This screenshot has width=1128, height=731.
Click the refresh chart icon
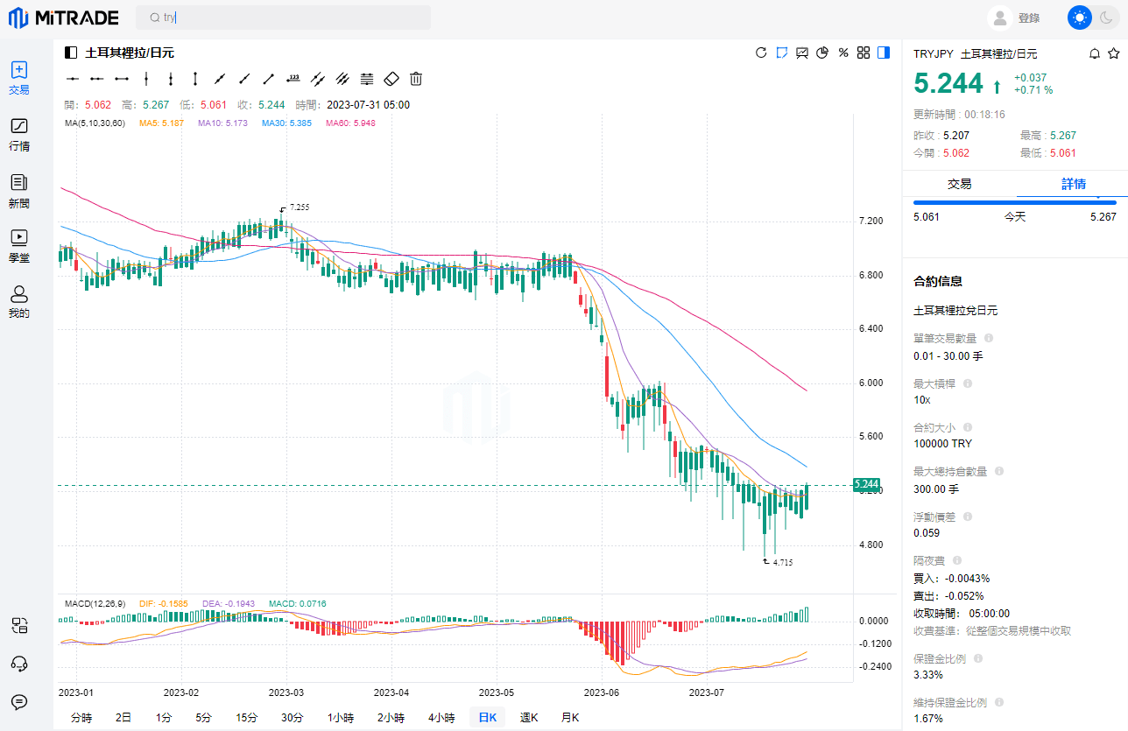[x=761, y=53]
